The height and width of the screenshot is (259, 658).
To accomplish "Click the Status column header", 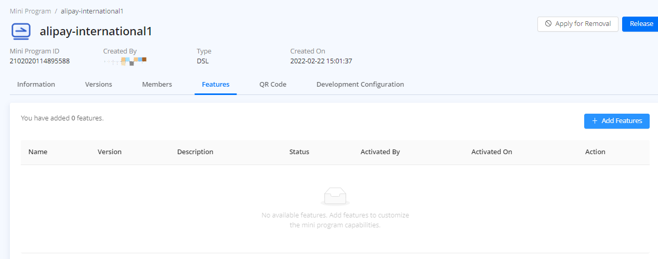I will [x=299, y=152].
